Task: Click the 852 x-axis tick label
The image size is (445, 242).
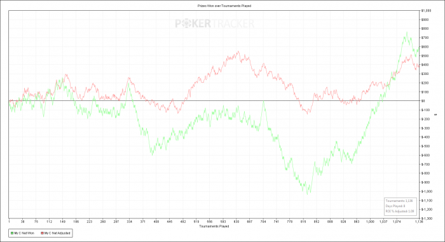Action: [x=317, y=222]
